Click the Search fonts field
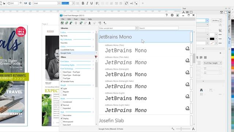The image size is (234, 132). tap(158, 28)
